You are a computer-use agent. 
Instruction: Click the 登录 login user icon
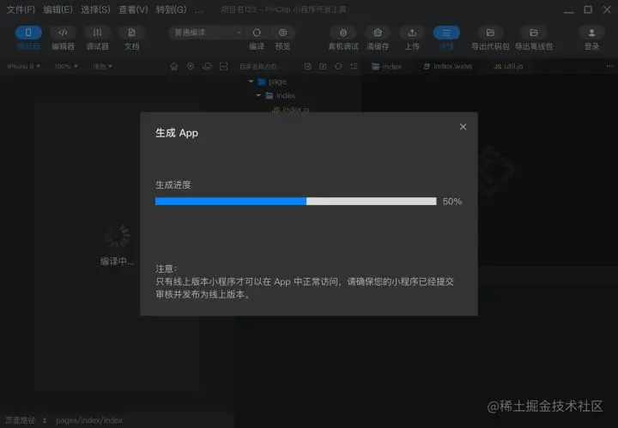(591, 33)
